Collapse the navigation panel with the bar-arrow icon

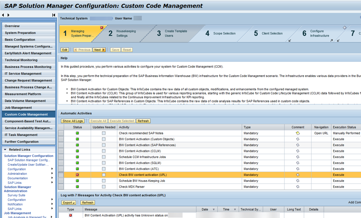coord(54,15)
